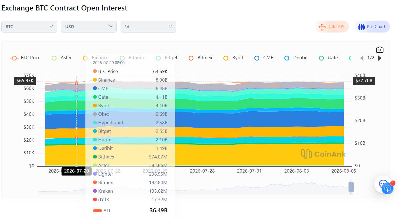Open the Pro Chart button

(372, 27)
